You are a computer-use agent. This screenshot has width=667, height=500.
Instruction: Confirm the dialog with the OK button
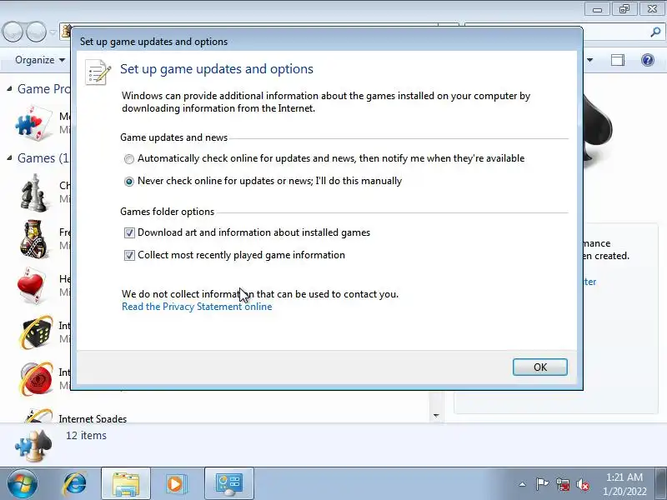click(539, 367)
